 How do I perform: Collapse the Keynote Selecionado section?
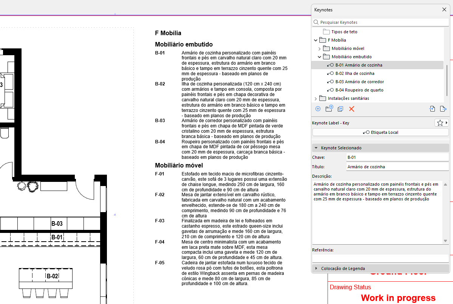[316, 148]
